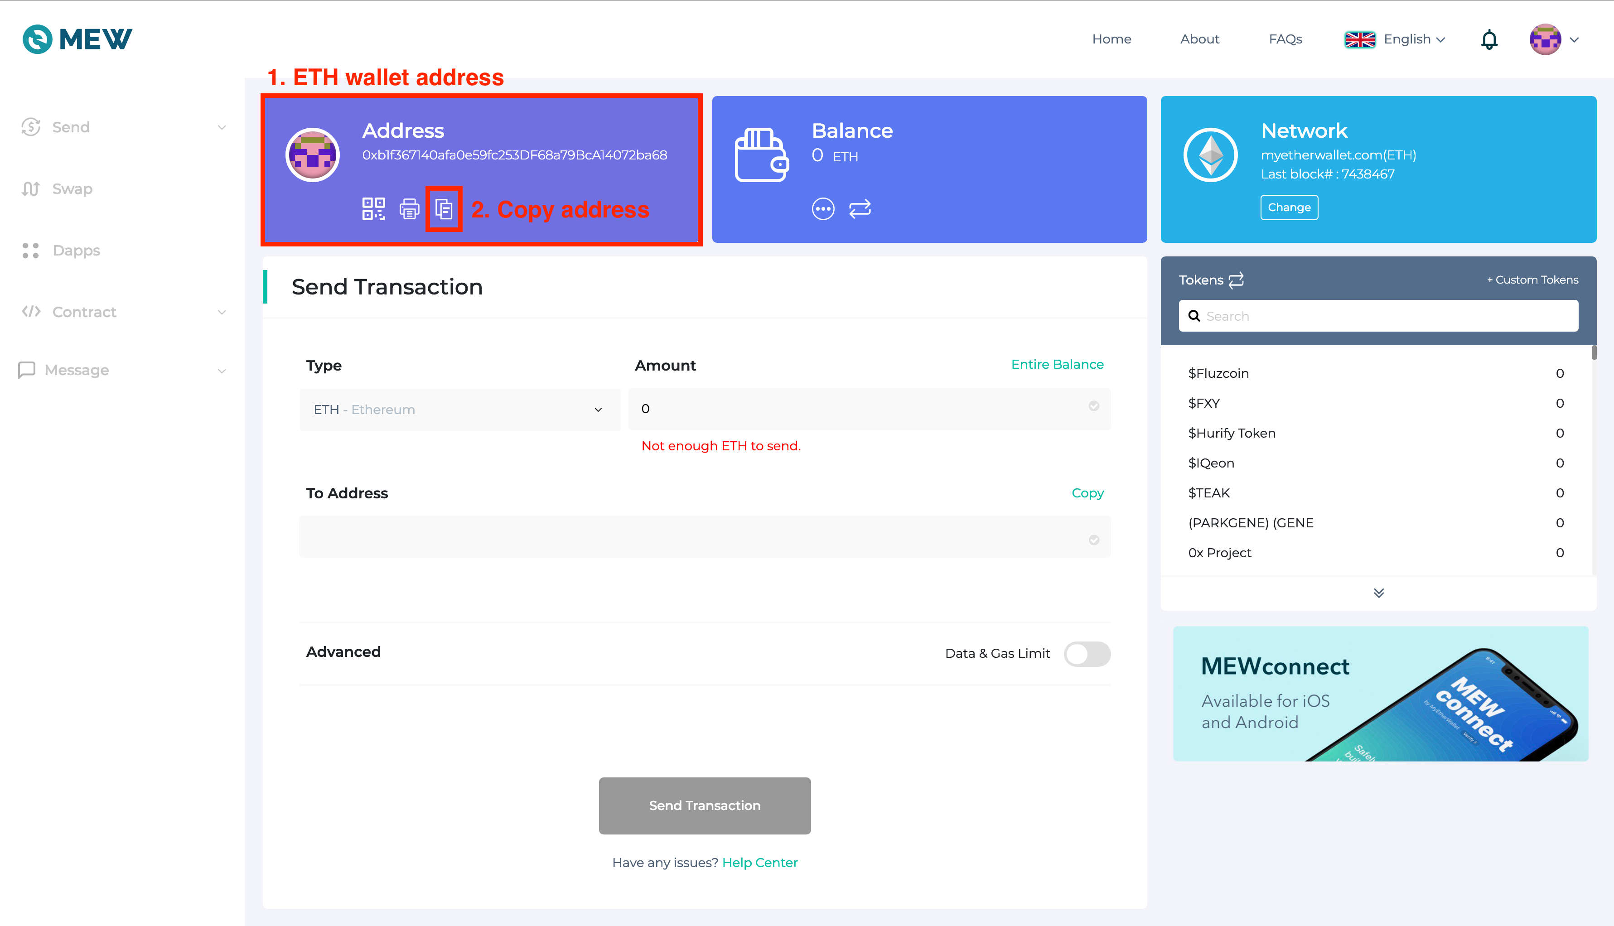Click the MEW logo
The image size is (1614, 926).
tap(77, 39)
